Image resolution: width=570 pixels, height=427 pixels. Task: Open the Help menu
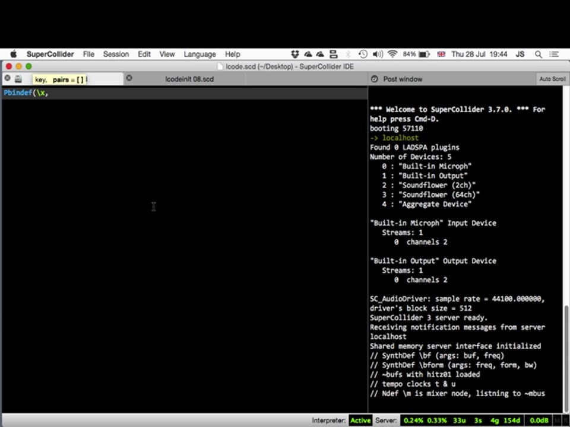(x=232, y=55)
